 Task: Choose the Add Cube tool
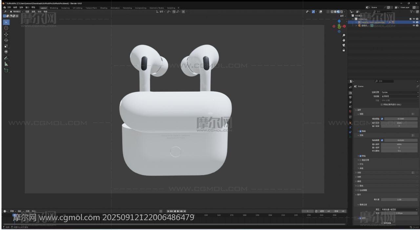click(6, 70)
